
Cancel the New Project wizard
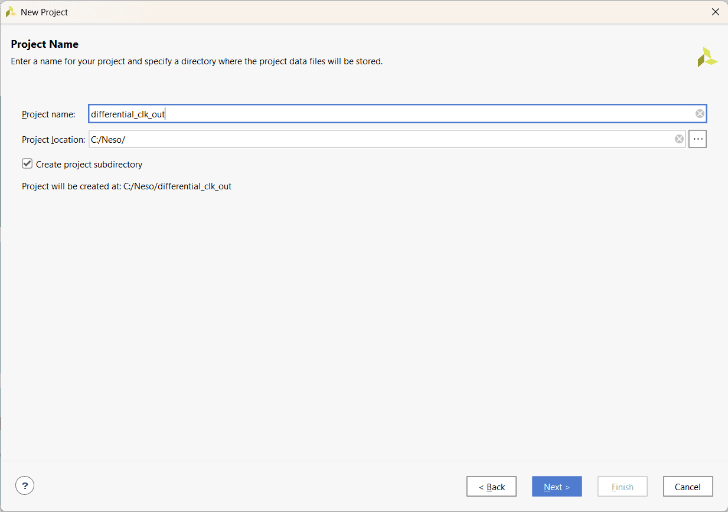pyautogui.click(x=687, y=487)
